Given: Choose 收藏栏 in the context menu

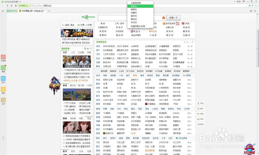Looking at the screenshot, I should point(140,13).
